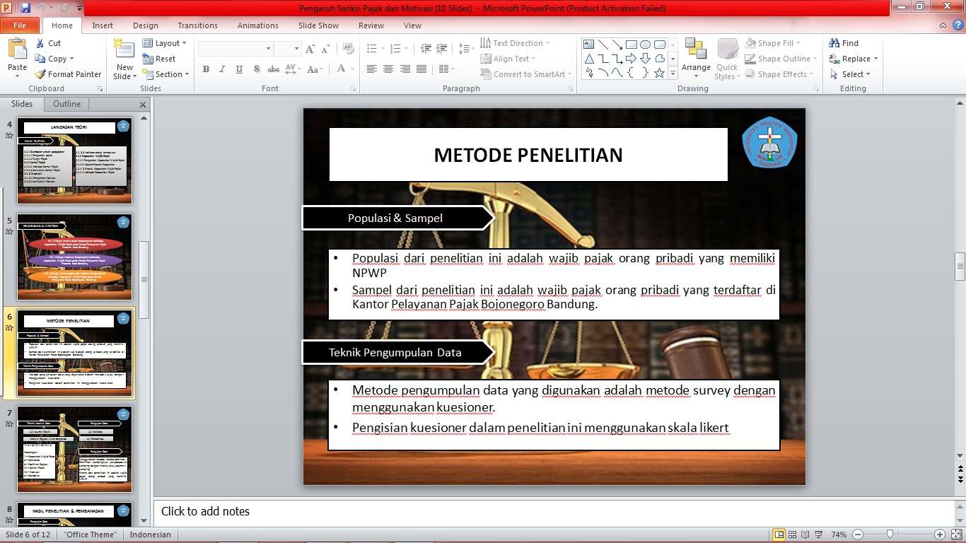Open the New Slide dropdown menu
This screenshot has width=966, height=543.
(124, 72)
